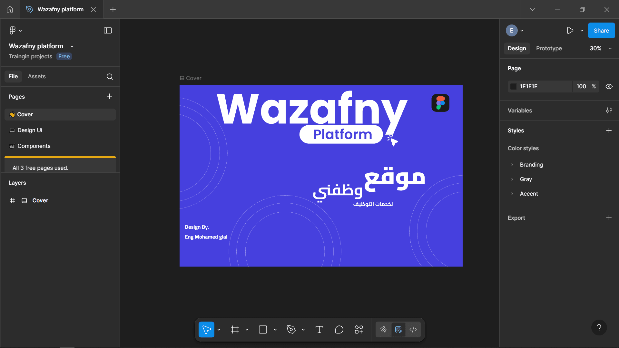619x348 pixels.
Task: Toggle page background visibility eye icon
Action: click(x=609, y=86)
